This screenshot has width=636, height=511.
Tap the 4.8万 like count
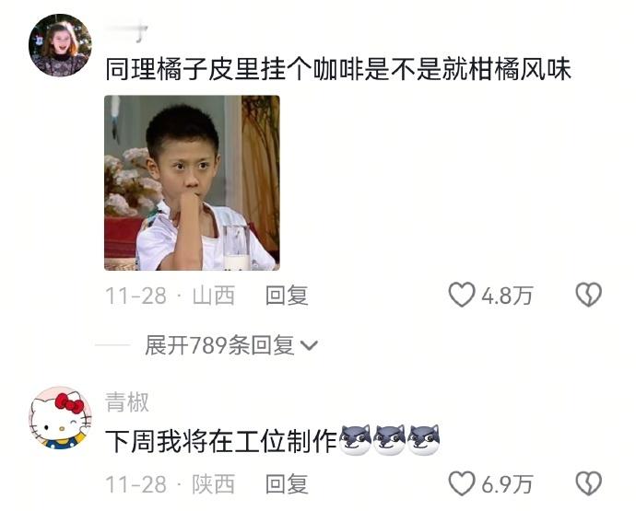[507, 296]
